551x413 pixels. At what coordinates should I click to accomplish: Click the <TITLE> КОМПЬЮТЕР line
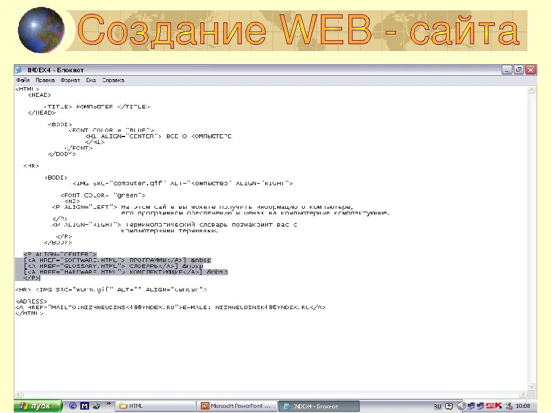click(x=96, y=107)
